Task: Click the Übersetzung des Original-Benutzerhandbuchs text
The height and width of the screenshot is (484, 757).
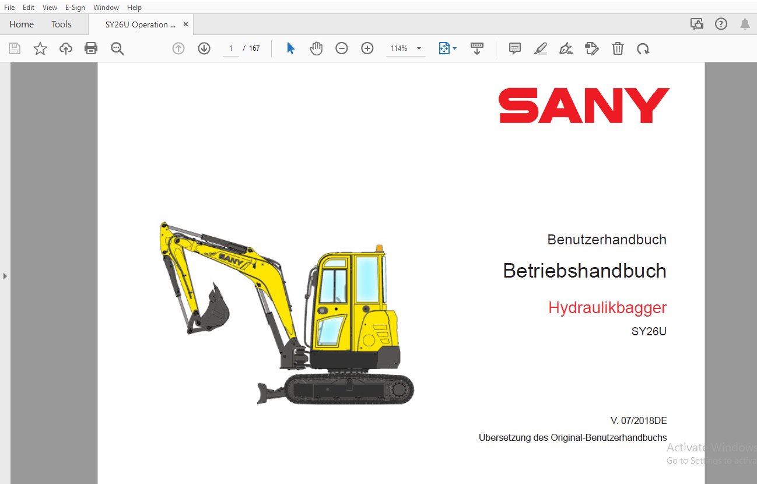Action: point(573,438)
